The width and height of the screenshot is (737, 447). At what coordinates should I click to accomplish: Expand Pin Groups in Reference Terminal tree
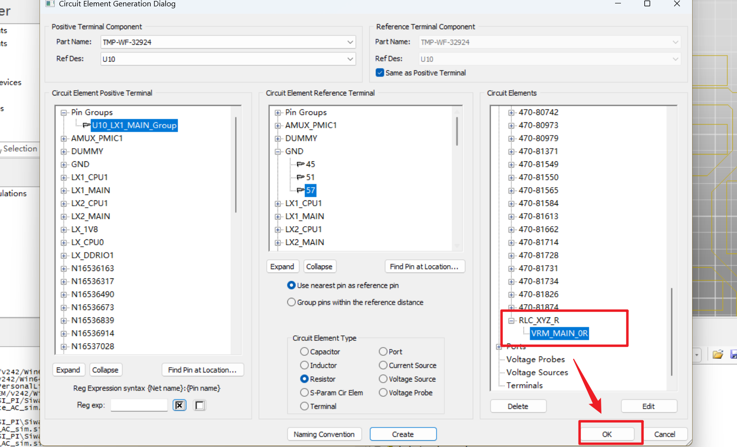(x=278, y=113)
